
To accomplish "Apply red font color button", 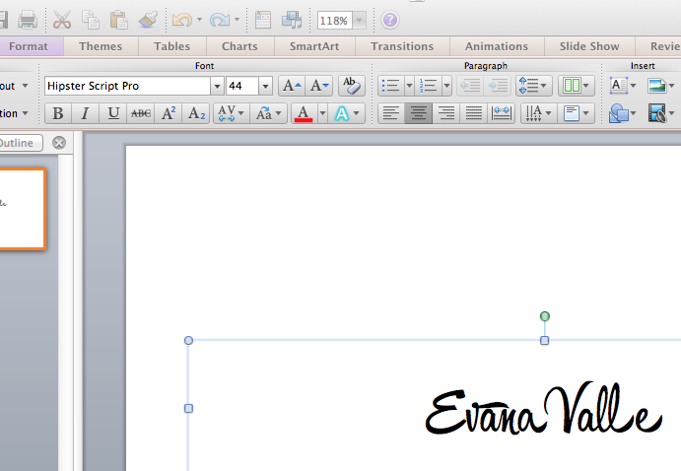I will 304,113.
